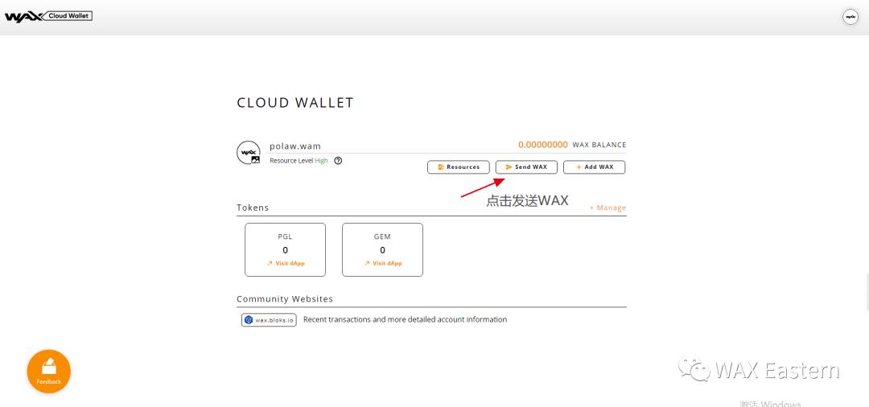Click the Resource Level High text
This screenshot has width=869, height=407.
pos(299,161)
